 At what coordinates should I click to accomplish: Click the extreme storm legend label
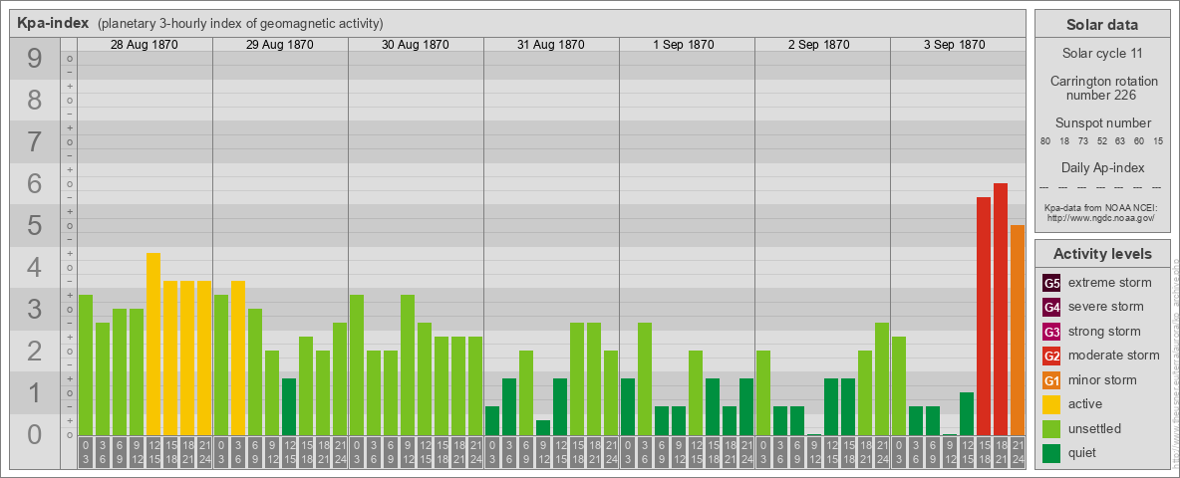click(x=1110, y=283)
